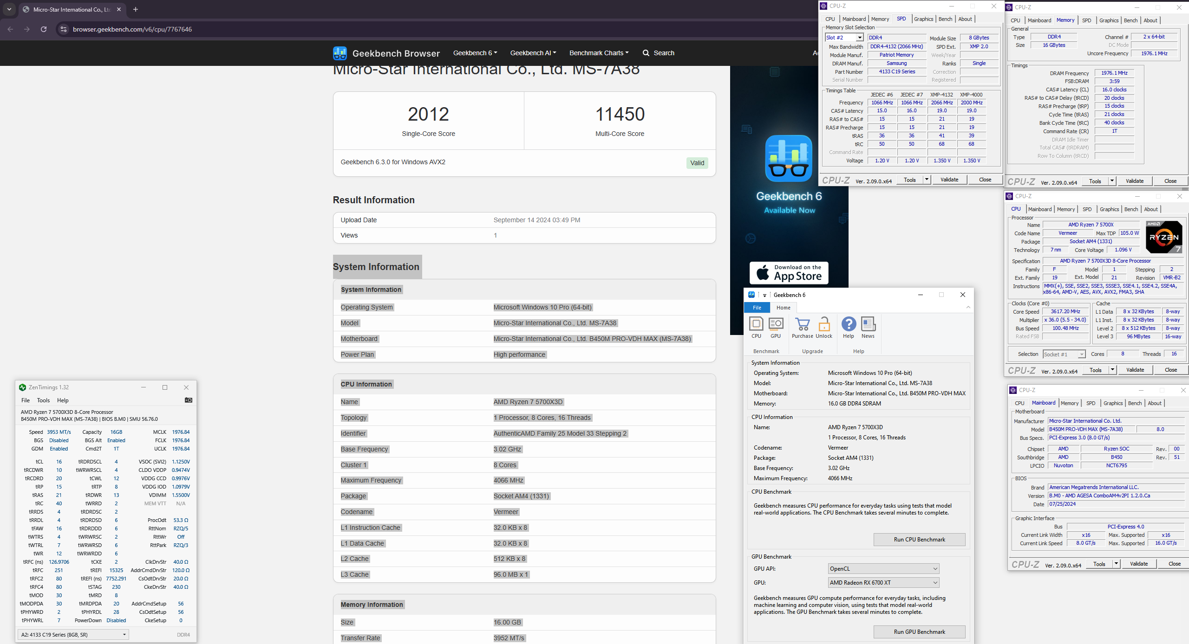This screenshot has height=644, width=1189.
Task: Click the Valid status badge
Action: click(697, 163)
